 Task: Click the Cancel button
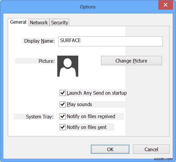click(151, 149)
